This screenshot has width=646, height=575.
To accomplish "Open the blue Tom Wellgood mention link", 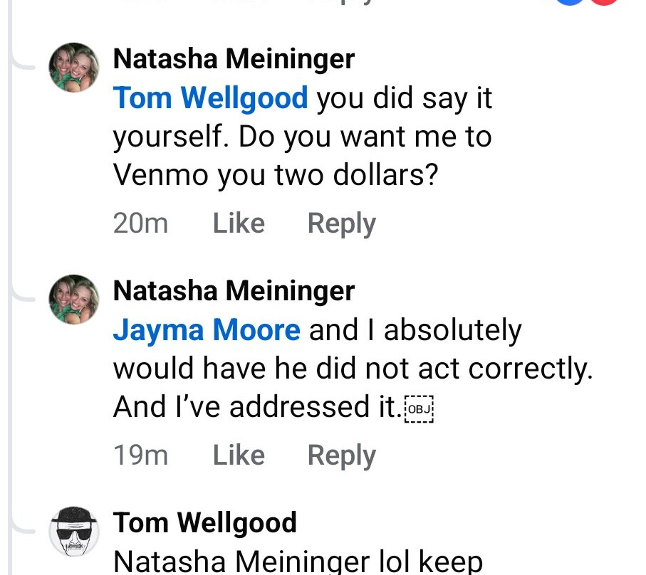I will click(x=211, y=98).
